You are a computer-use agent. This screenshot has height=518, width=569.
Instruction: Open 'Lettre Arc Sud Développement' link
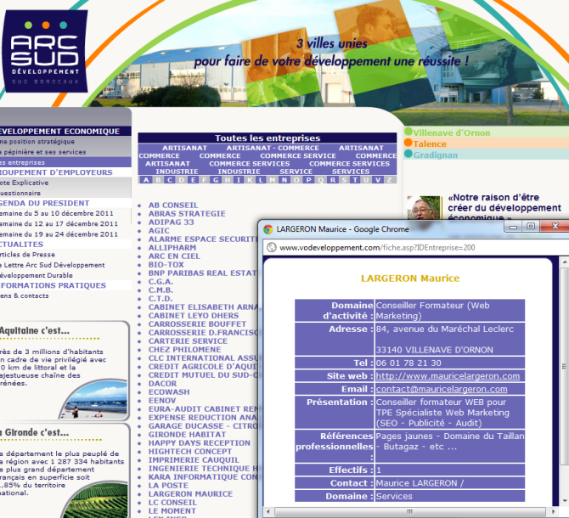(53, 265)
